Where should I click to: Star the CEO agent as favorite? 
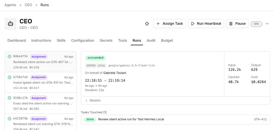147,24
